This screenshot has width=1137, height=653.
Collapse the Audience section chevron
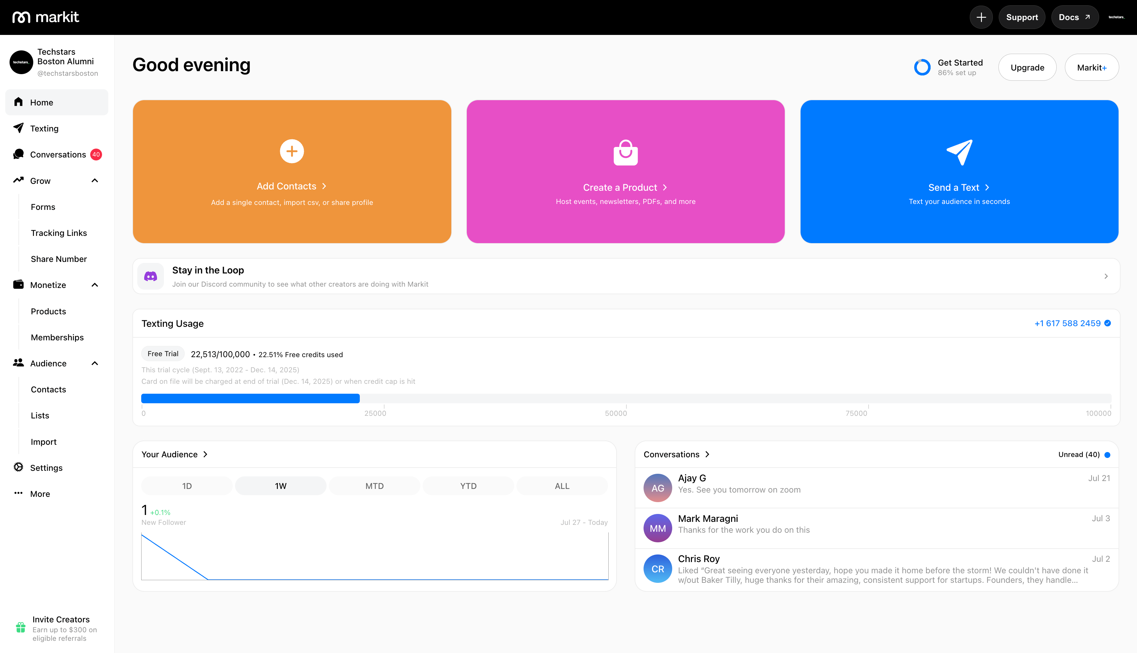coord(94,363)
